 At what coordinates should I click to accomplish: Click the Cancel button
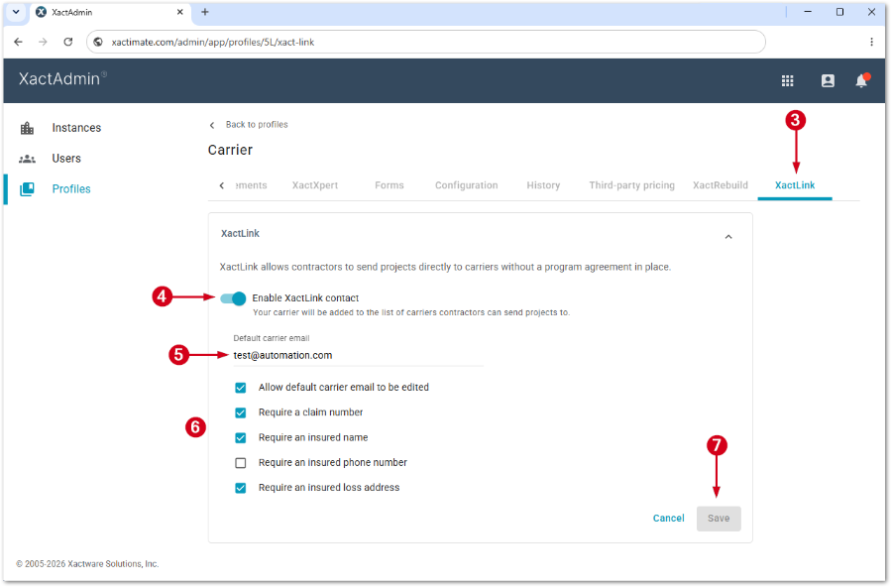(x=668, y=519)
